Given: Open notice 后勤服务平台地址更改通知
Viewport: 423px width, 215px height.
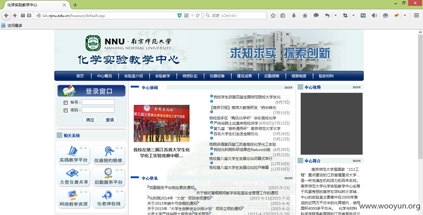Looking at the screenshot, I should 172,187.
